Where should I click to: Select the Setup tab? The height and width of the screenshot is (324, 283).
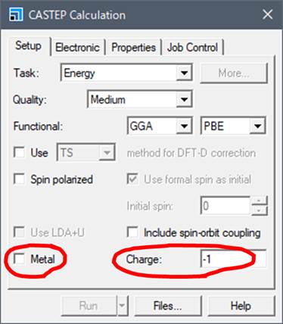tap(28, 46)
